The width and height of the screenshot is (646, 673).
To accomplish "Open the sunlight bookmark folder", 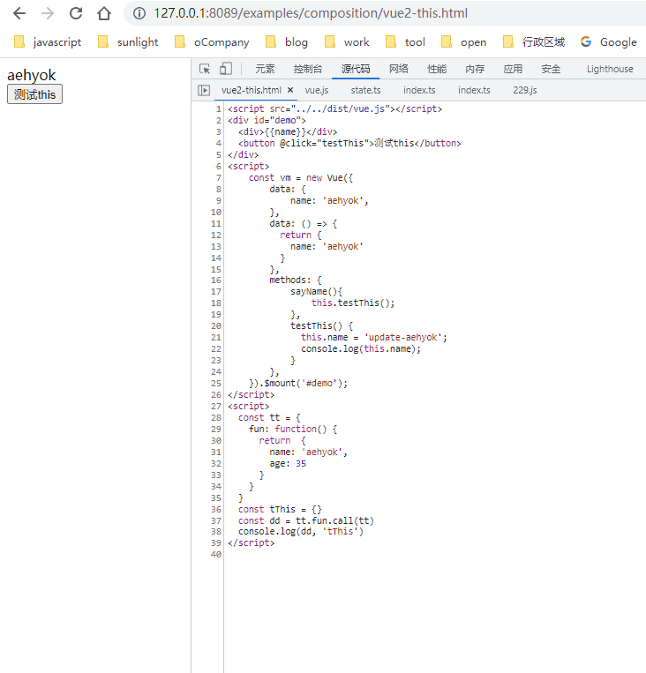I will 128,42.
